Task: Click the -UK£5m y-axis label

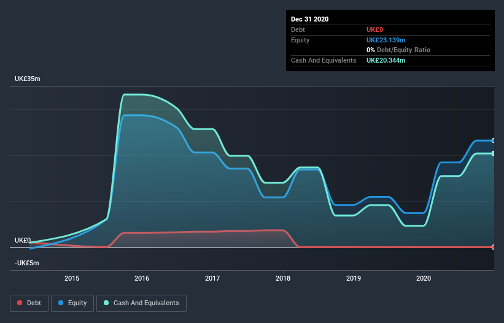Action: [26, 263]
